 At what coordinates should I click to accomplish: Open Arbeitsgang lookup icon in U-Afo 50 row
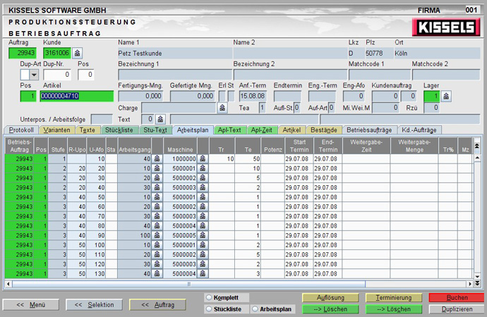click(x=157, y=197)
